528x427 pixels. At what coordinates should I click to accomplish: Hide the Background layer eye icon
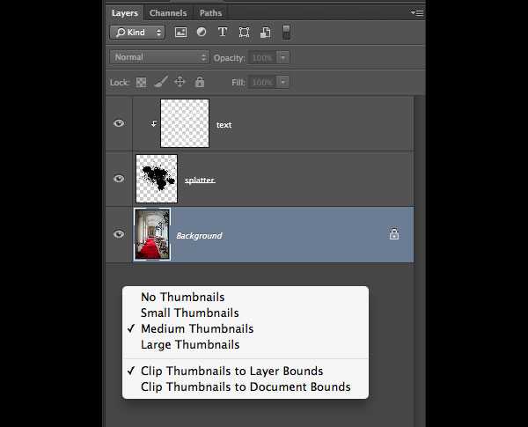[x=119, y=234]
